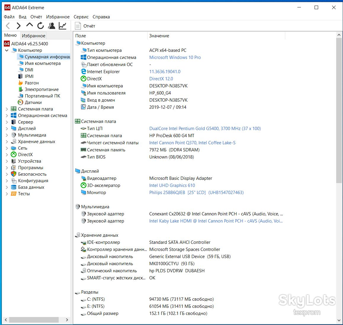The image size is (343, 325).
Task: Click the Back navigation arrow
Action: click(x=8, y=26)
